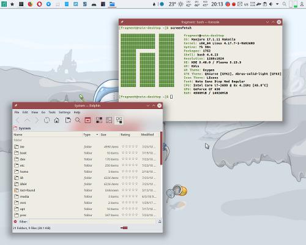
Task: Switch Dolphin to icons view mode
Action: tap(99, 120)
